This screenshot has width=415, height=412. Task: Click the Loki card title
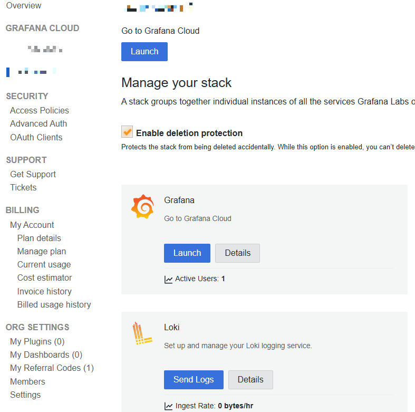tap(172, 327)
